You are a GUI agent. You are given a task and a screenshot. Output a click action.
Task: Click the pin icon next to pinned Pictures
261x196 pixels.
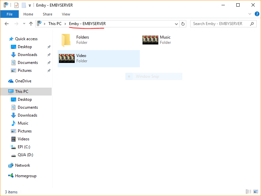(x=49, y=70)
